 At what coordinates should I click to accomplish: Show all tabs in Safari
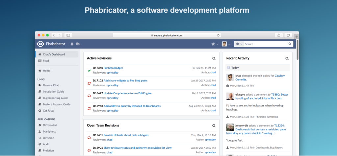(288, 35)
